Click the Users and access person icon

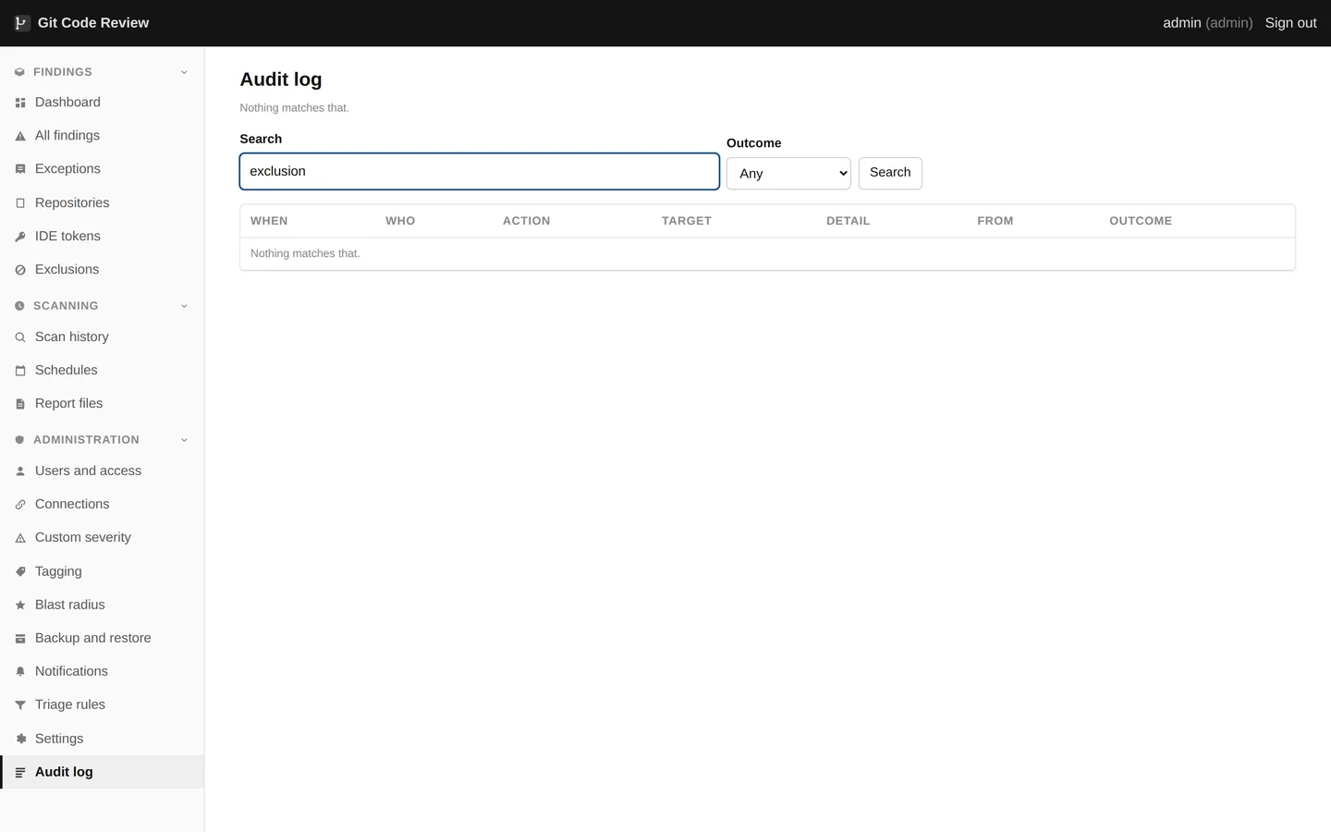(20, 471)
